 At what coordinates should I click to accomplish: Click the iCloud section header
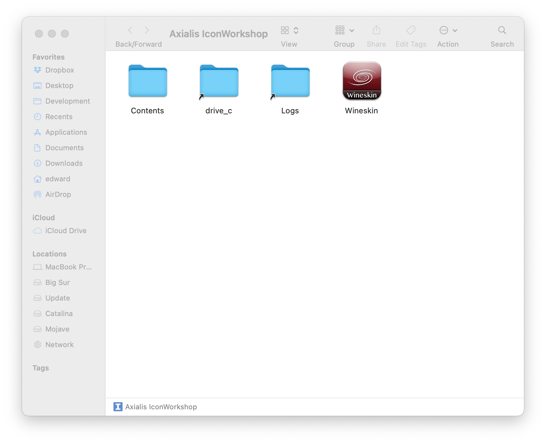[x=43, y=218]
